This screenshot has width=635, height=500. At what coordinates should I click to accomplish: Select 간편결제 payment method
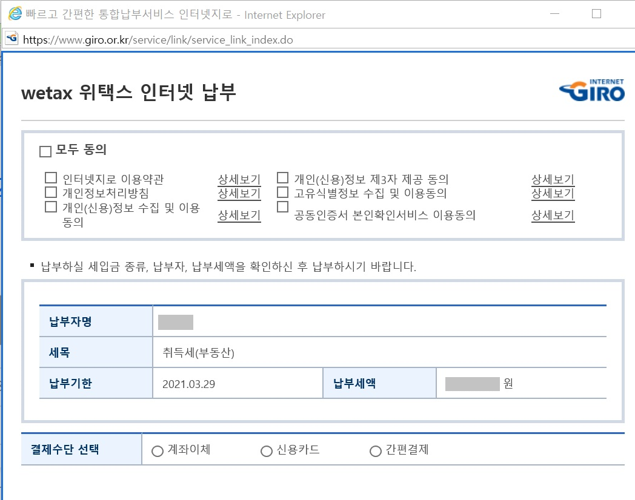tap(376, 450)
